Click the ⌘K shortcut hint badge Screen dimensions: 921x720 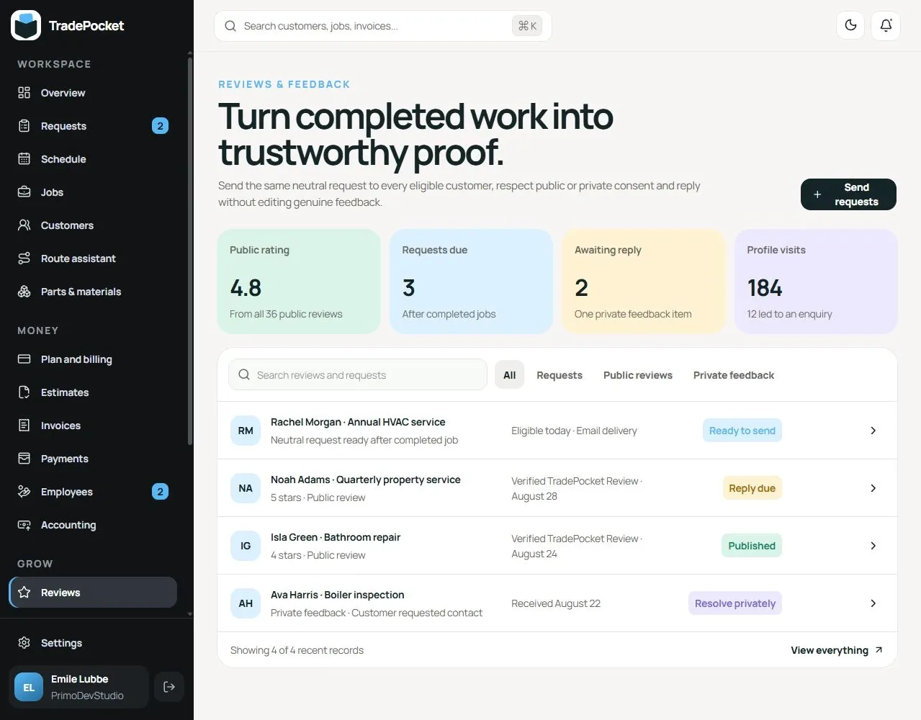coord(527,26)
